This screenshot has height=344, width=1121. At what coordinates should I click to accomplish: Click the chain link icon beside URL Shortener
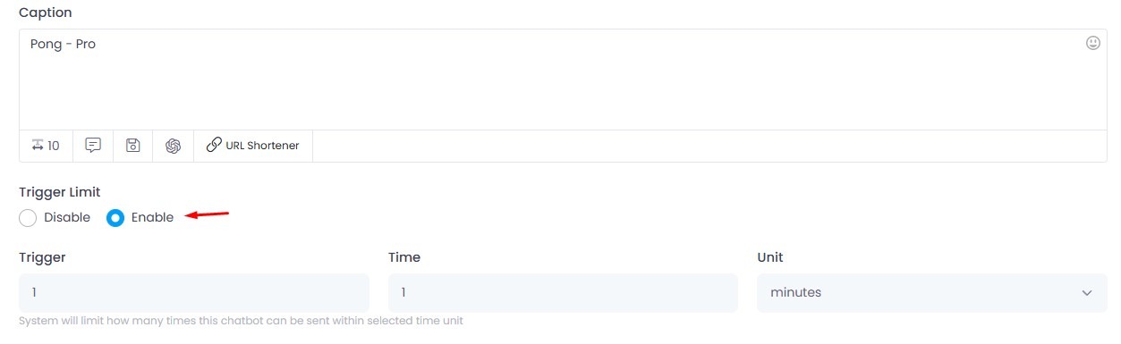pyautogui.click(x=214, y=145)
